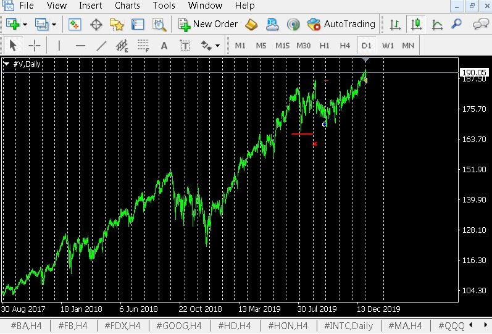The image size is (492, 334).
Task: Select the red horizontal line on chart
Action: (x=302, y=134)
